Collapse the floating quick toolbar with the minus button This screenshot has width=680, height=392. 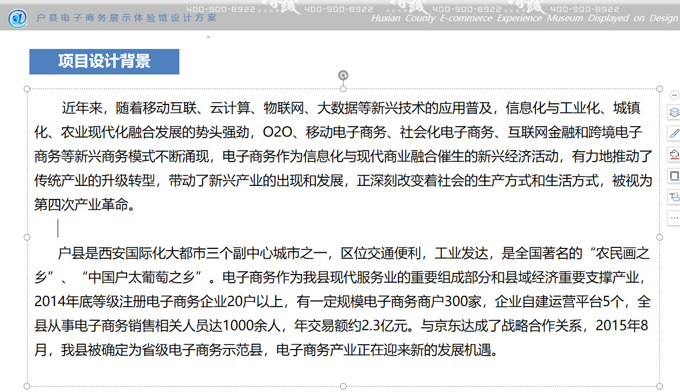click(x=674, y=95)
